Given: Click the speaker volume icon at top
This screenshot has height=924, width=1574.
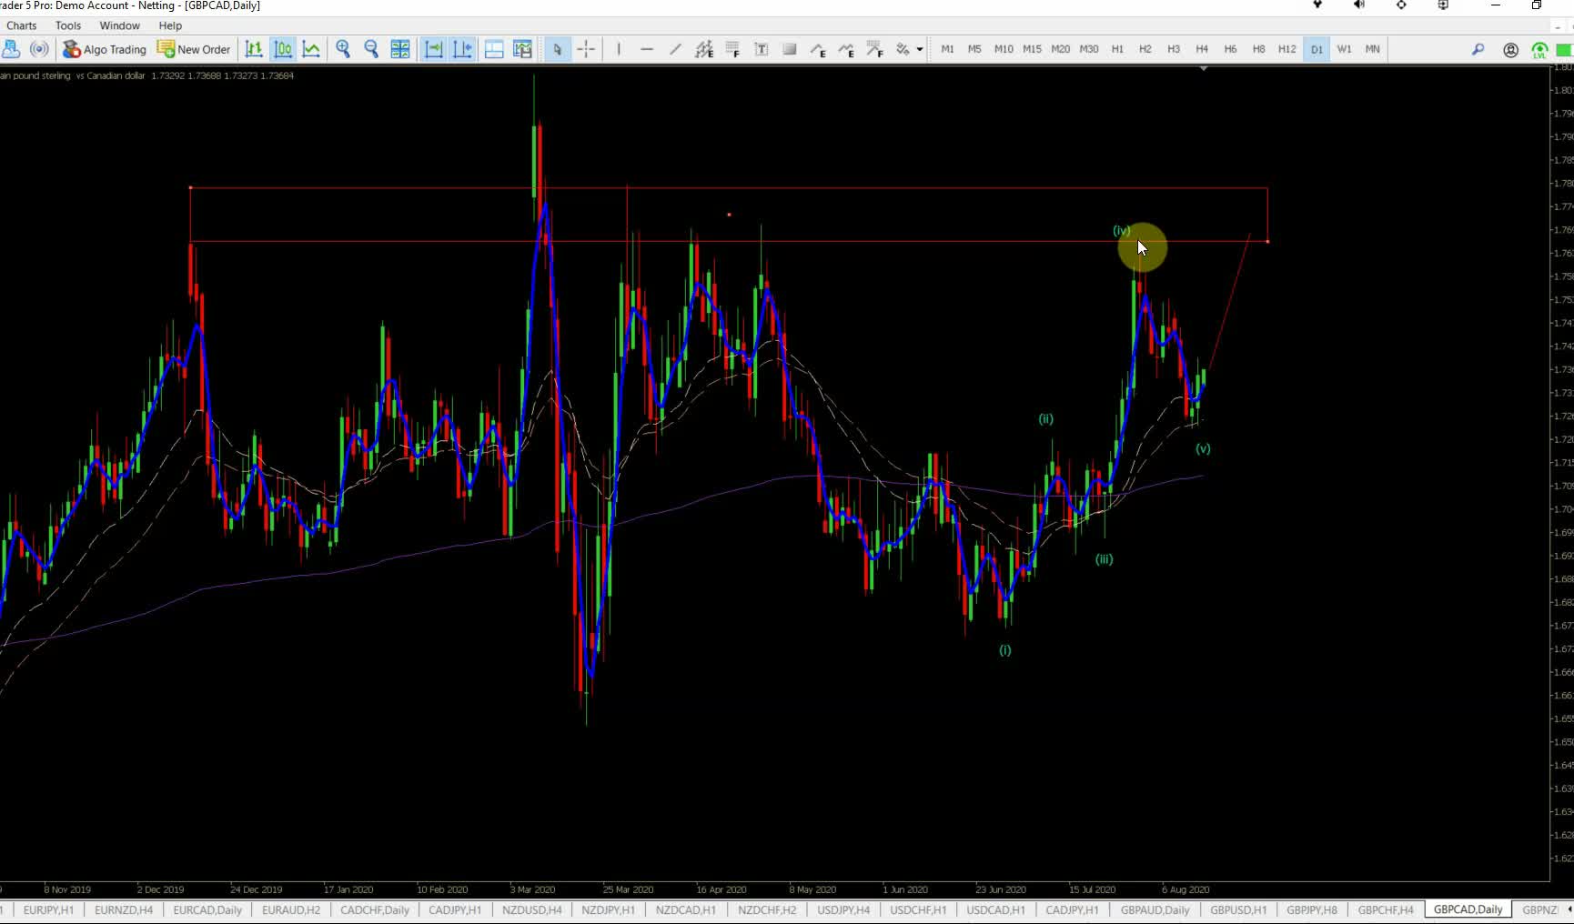Looking at the screenshot, I should [1359, 5].
